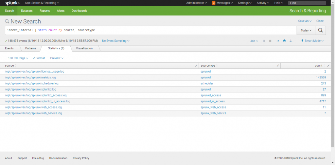Sort by sourcetype column arrows
Screen dimensions: 335x165
pos(217,66)
